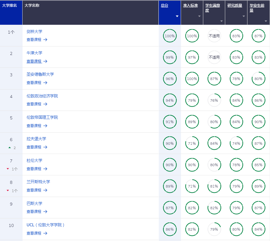Click 剑桥大学 total score 100% circle
The height and width of the screenshot is (241, 270).
[170, 36]
